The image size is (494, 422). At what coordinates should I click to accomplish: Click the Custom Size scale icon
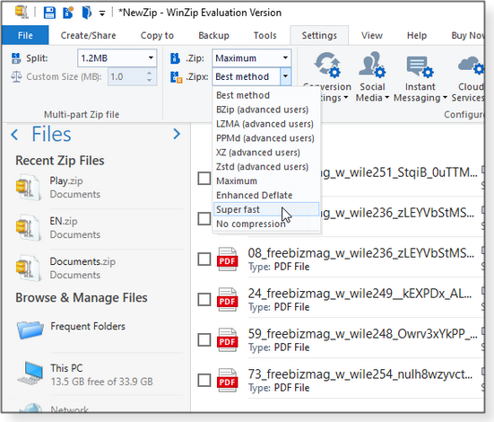click(x=16, y=76)
